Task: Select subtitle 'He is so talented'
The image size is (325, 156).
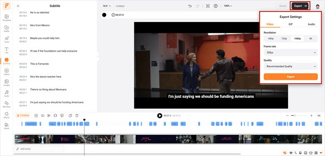Action: (x=39, y=12)
